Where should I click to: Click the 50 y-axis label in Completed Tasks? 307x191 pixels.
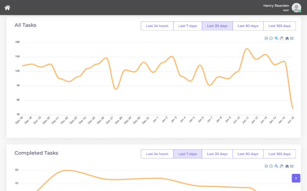pyautogui.click(x=17, y=183)
